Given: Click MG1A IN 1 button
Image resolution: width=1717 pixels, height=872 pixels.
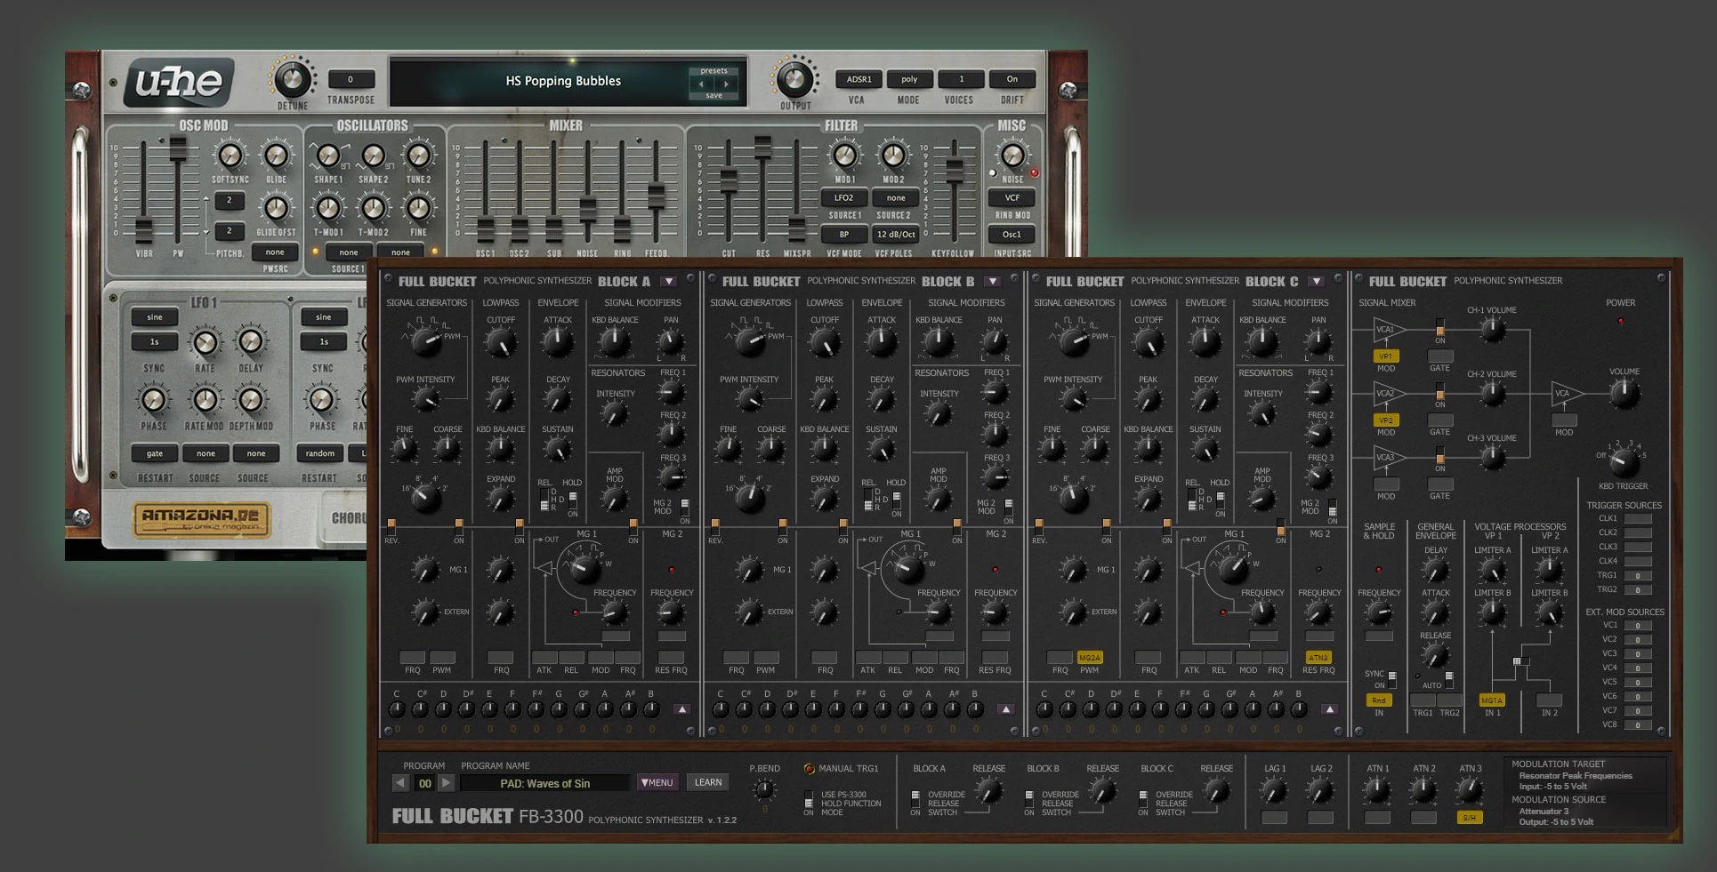Looking at the screenshot, I should 1493,700.
